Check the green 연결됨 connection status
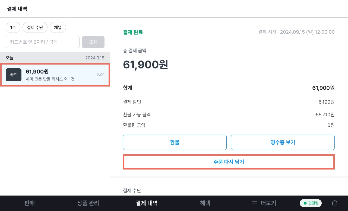This screenshot has height=211, width=348. click(x=311, y=203)
